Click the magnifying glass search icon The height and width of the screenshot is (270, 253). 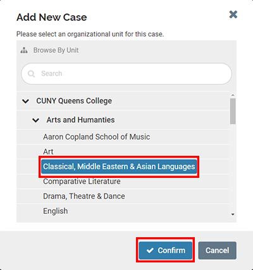click(x=31, y=74)
